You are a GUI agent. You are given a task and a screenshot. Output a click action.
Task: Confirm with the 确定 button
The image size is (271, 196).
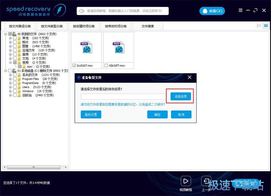point(158,114)
